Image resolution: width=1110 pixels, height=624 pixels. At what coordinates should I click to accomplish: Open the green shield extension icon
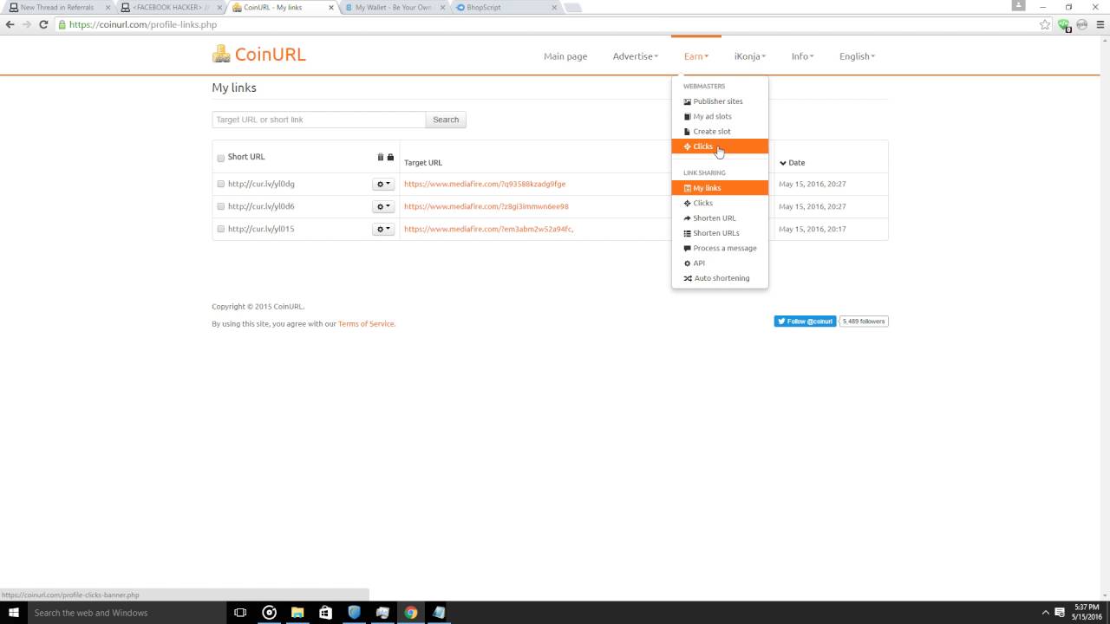pos(1064,24)
